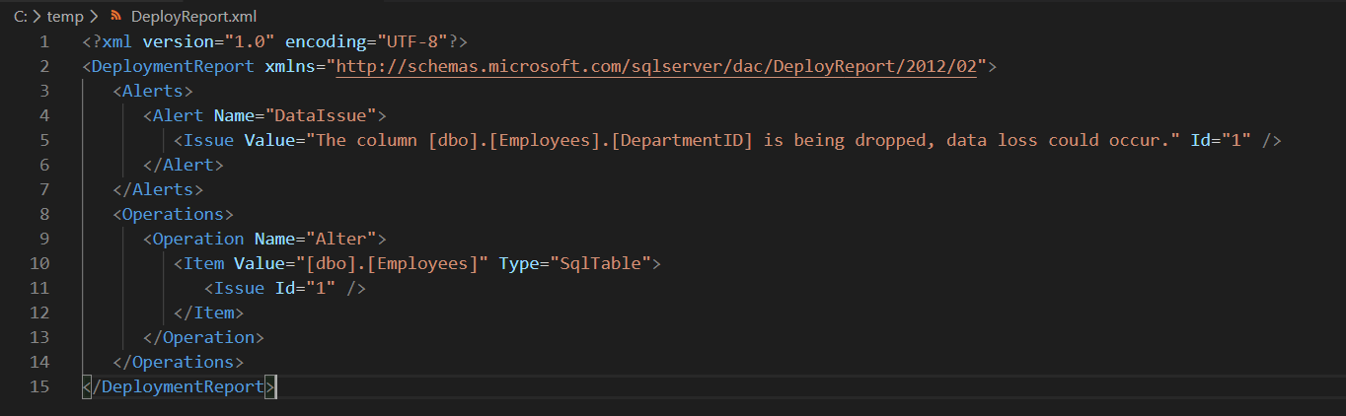
Task: Click the closing DeploymentReport tag
Action: 179,386
